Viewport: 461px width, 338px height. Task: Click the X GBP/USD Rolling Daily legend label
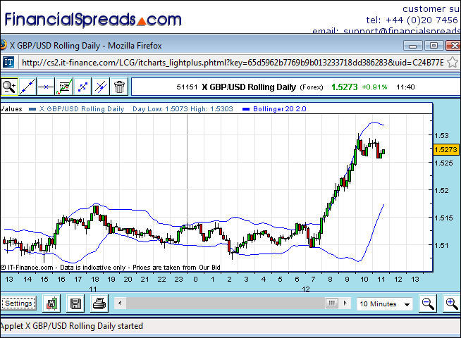82,109
